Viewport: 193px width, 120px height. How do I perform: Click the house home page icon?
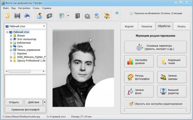click(97, 16)
